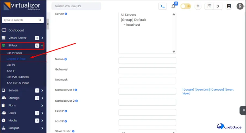Click the [Open DNS] nameserver link

[202, 90]
